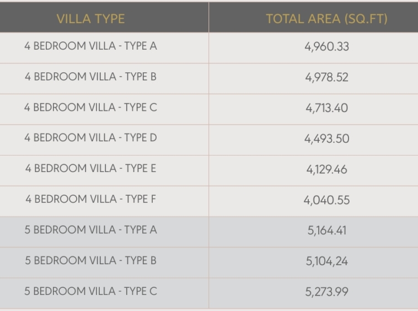This screenshot has height=311, width=418.
Task: Choose the 5 Bedroom Villa - Type C cell
Action: pos(90,291)
